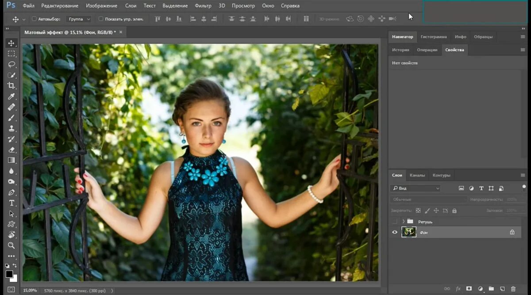Image resolution: width=531 pixels, height=295 pixels.
Task: Open the Группа auto-select dropdown
Action: click(79, 19)
